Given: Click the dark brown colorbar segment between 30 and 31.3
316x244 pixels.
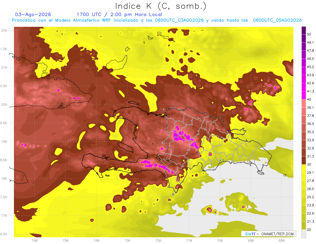Looking at the screenshot, I should pyautogui.click(x=304, y=160).
